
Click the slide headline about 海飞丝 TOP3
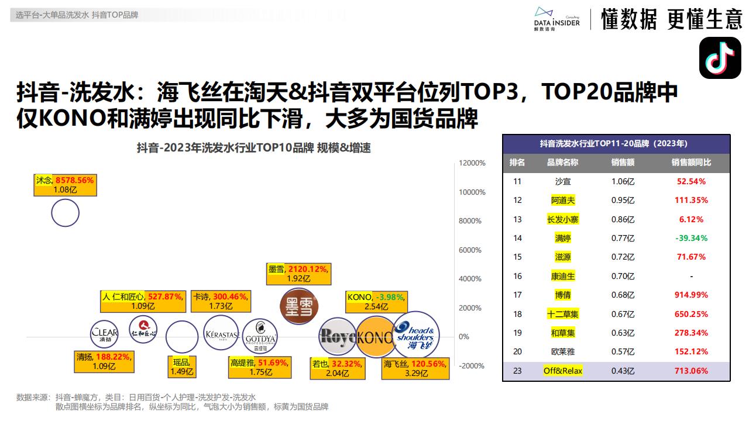coord(347,105)
